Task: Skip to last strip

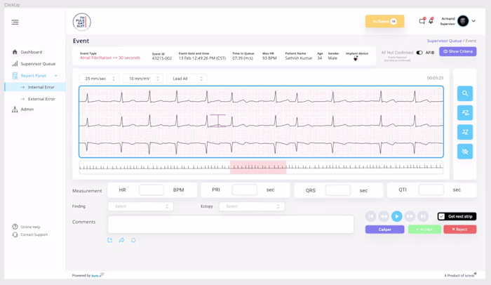Action: pyautogui.click(x=423, y=216)
